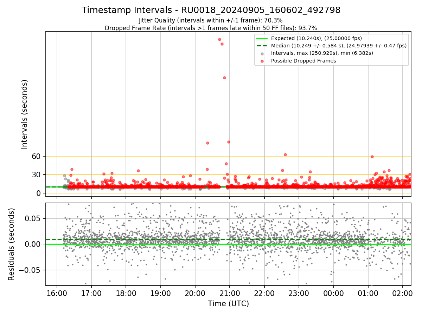Select the Dropped Frame Rate 93.7% subtitle
The image size is (422, 316).
pos(211,28)
